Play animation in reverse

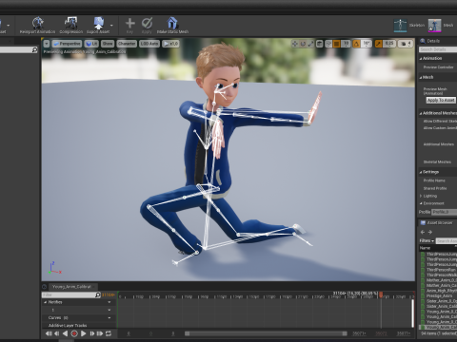point(65,333)
